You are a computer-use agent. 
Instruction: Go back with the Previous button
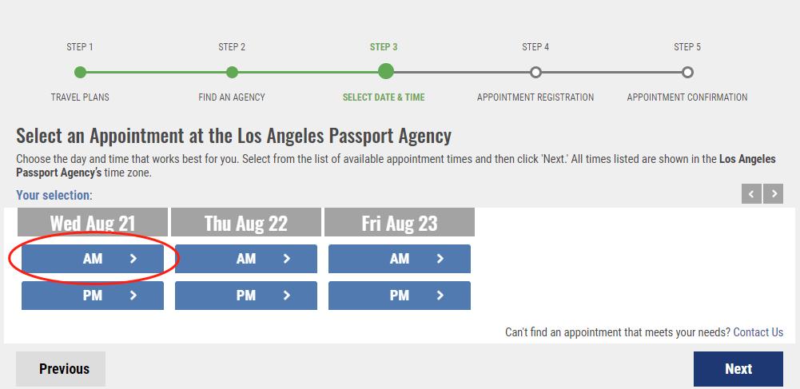click(x=61, y=369)
